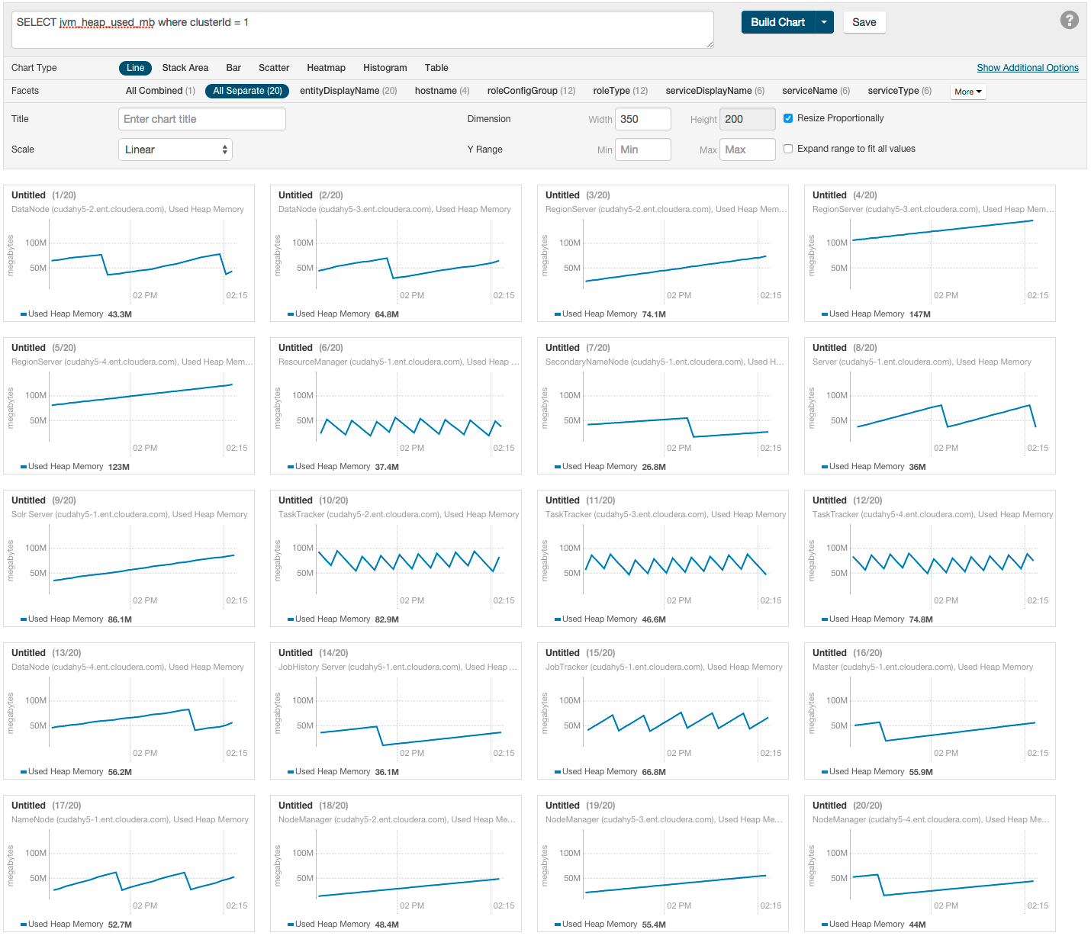The width and height of the screenshot is (1091, 936).
Task: Select the Heatmap chart type
Action: tap(326, 68)
